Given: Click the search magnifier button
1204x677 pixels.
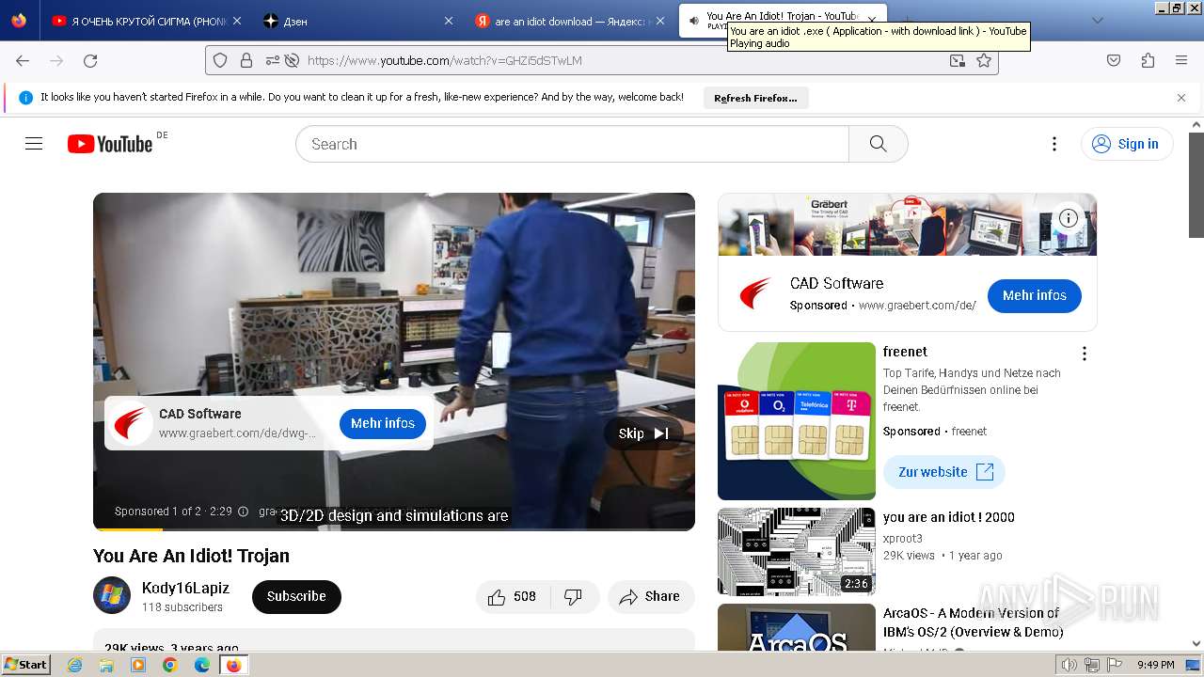Looking at the screenshot, I should pos(879,144).
